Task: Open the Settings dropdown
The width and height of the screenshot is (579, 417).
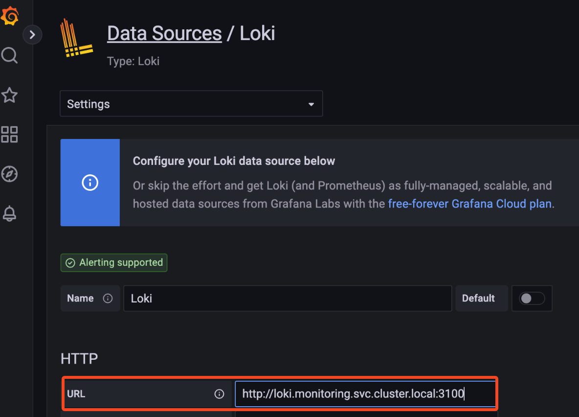Action: tap(191, 103)
